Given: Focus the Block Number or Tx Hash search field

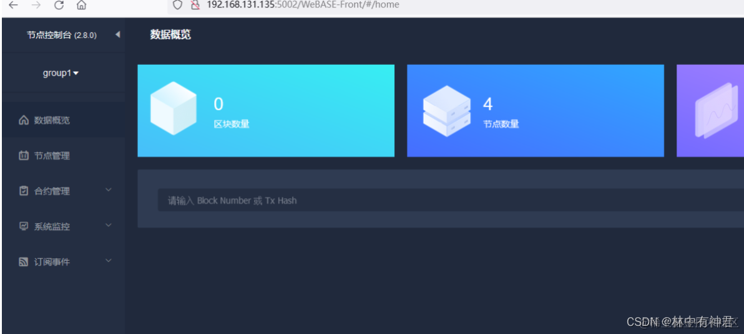Looking at the screenshot, I should pyautogui.click(x=451, y=201).
